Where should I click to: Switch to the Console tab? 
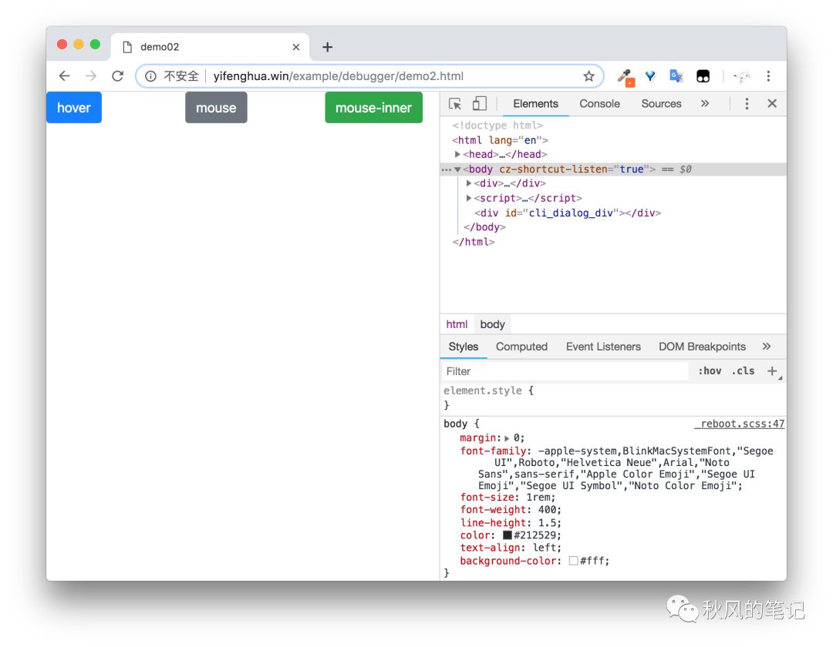pyautogui.click(x=599, y=104)
